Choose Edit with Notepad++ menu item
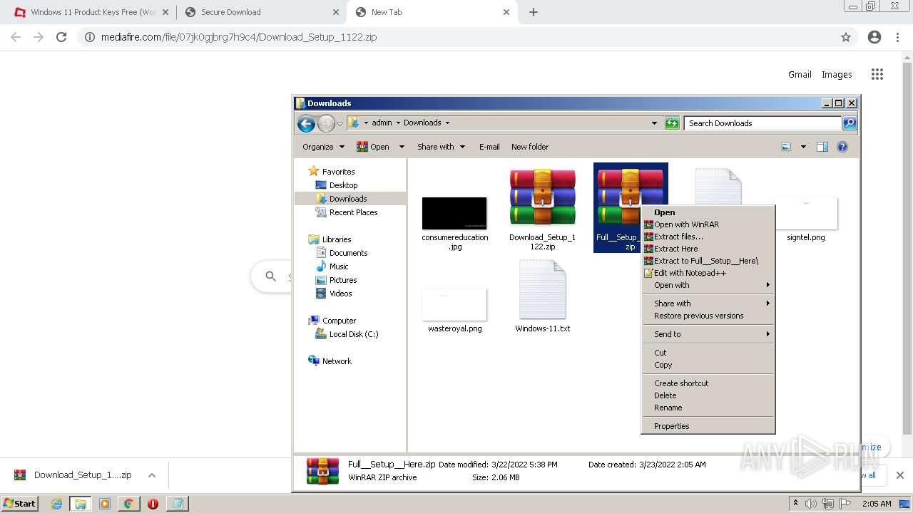913x513 pixels. pyautogui.click(x=708, y=273)
